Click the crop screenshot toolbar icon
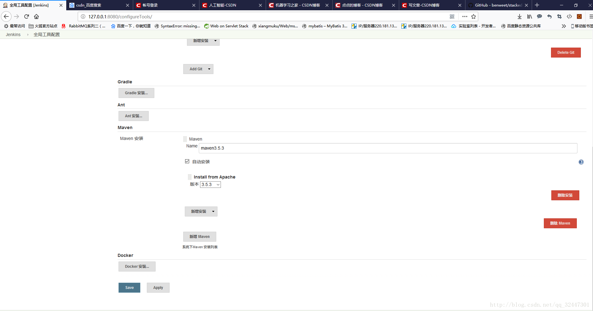 point(559,16)
